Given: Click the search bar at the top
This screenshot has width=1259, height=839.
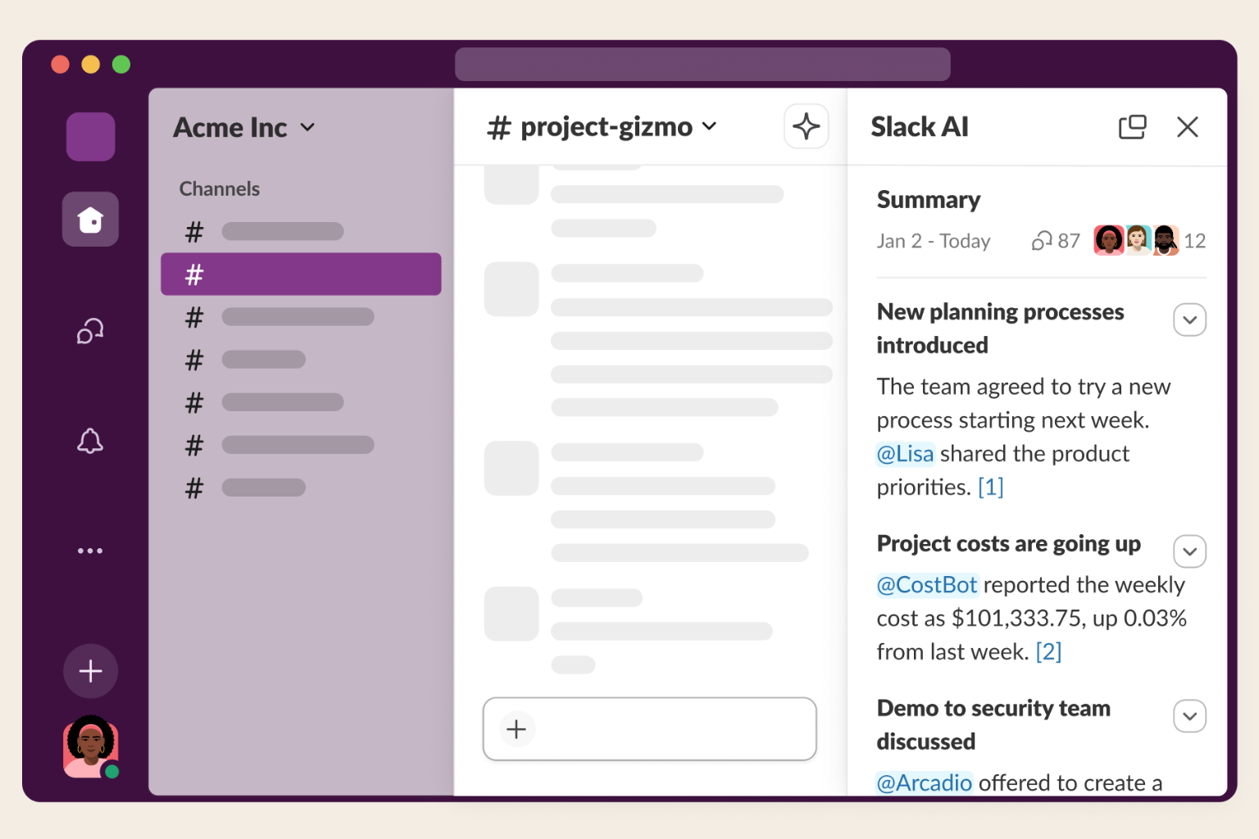Looking at the screenshot, I should point(702,64).
